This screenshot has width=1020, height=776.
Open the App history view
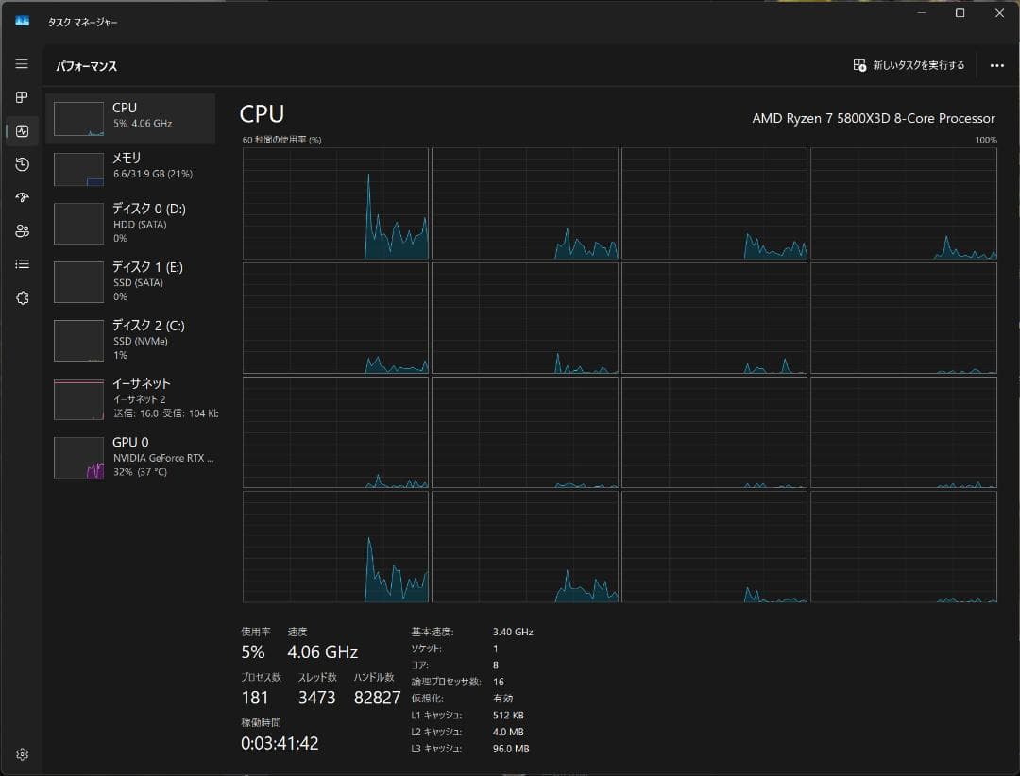[22, 164]
